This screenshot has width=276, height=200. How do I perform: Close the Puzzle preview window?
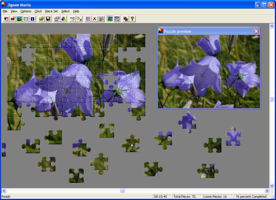click(x=256, y=31)
